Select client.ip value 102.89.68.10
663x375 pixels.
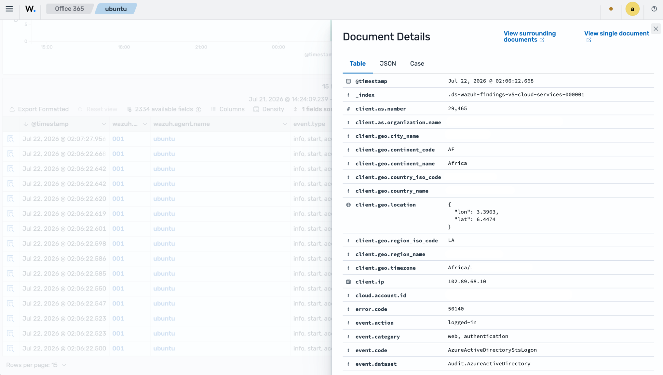click(467, 281)
